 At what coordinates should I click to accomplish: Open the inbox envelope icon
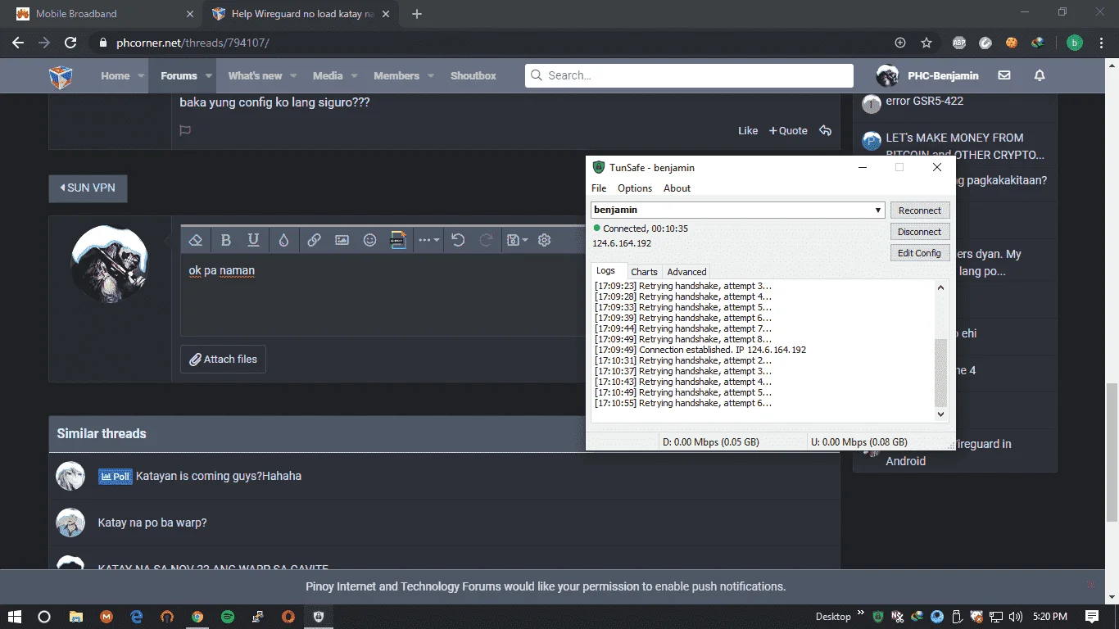tap(1004, 75)
